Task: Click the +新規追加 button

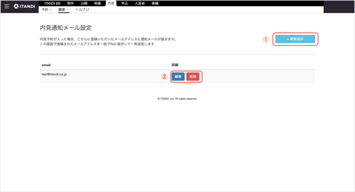Action: [295, 39]
